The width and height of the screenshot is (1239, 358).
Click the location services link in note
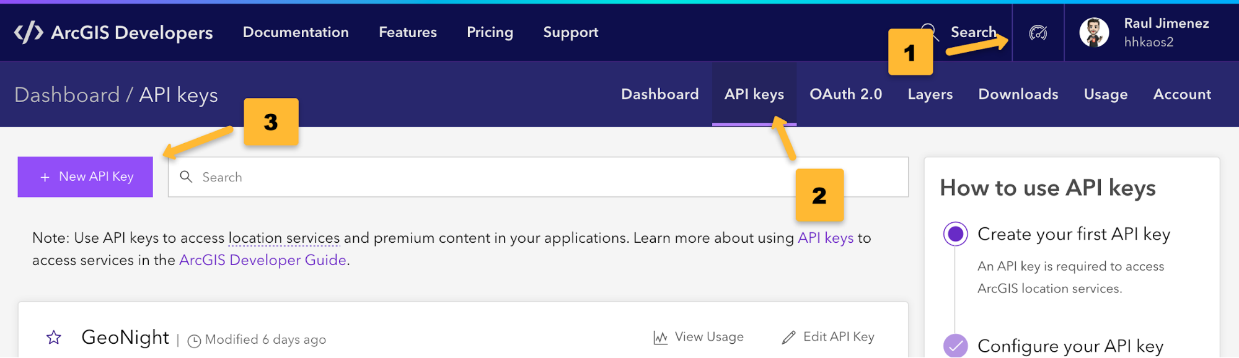coord(284,238)
